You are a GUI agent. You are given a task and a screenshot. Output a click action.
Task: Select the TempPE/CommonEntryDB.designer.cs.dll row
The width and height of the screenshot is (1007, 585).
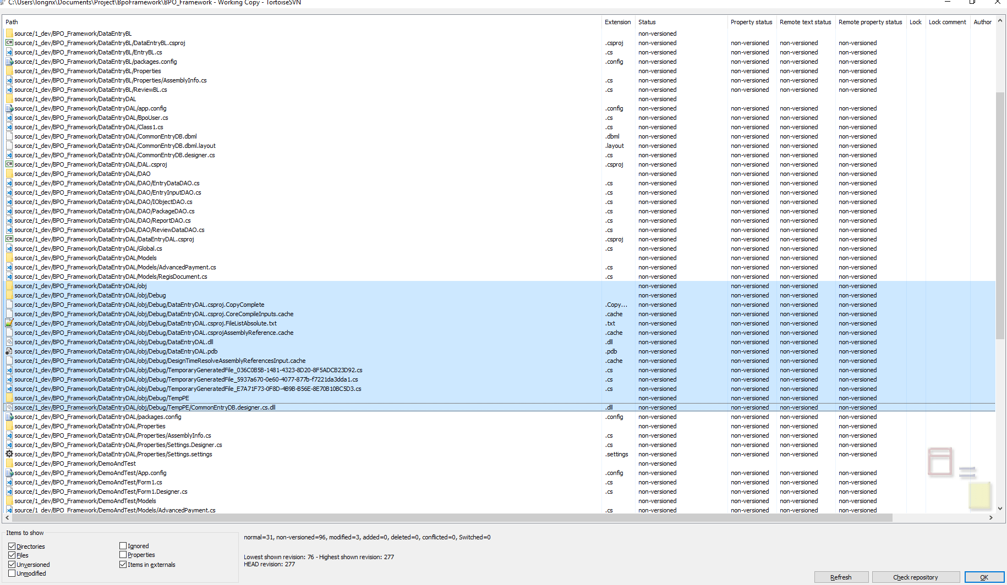tap(499, 407)
